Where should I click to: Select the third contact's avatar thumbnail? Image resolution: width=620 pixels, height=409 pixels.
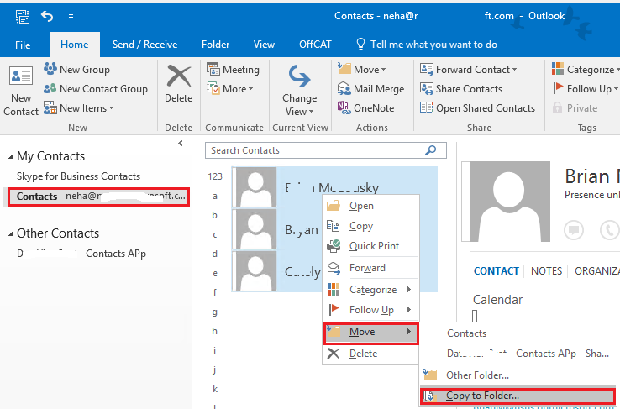tap(256, 271)
